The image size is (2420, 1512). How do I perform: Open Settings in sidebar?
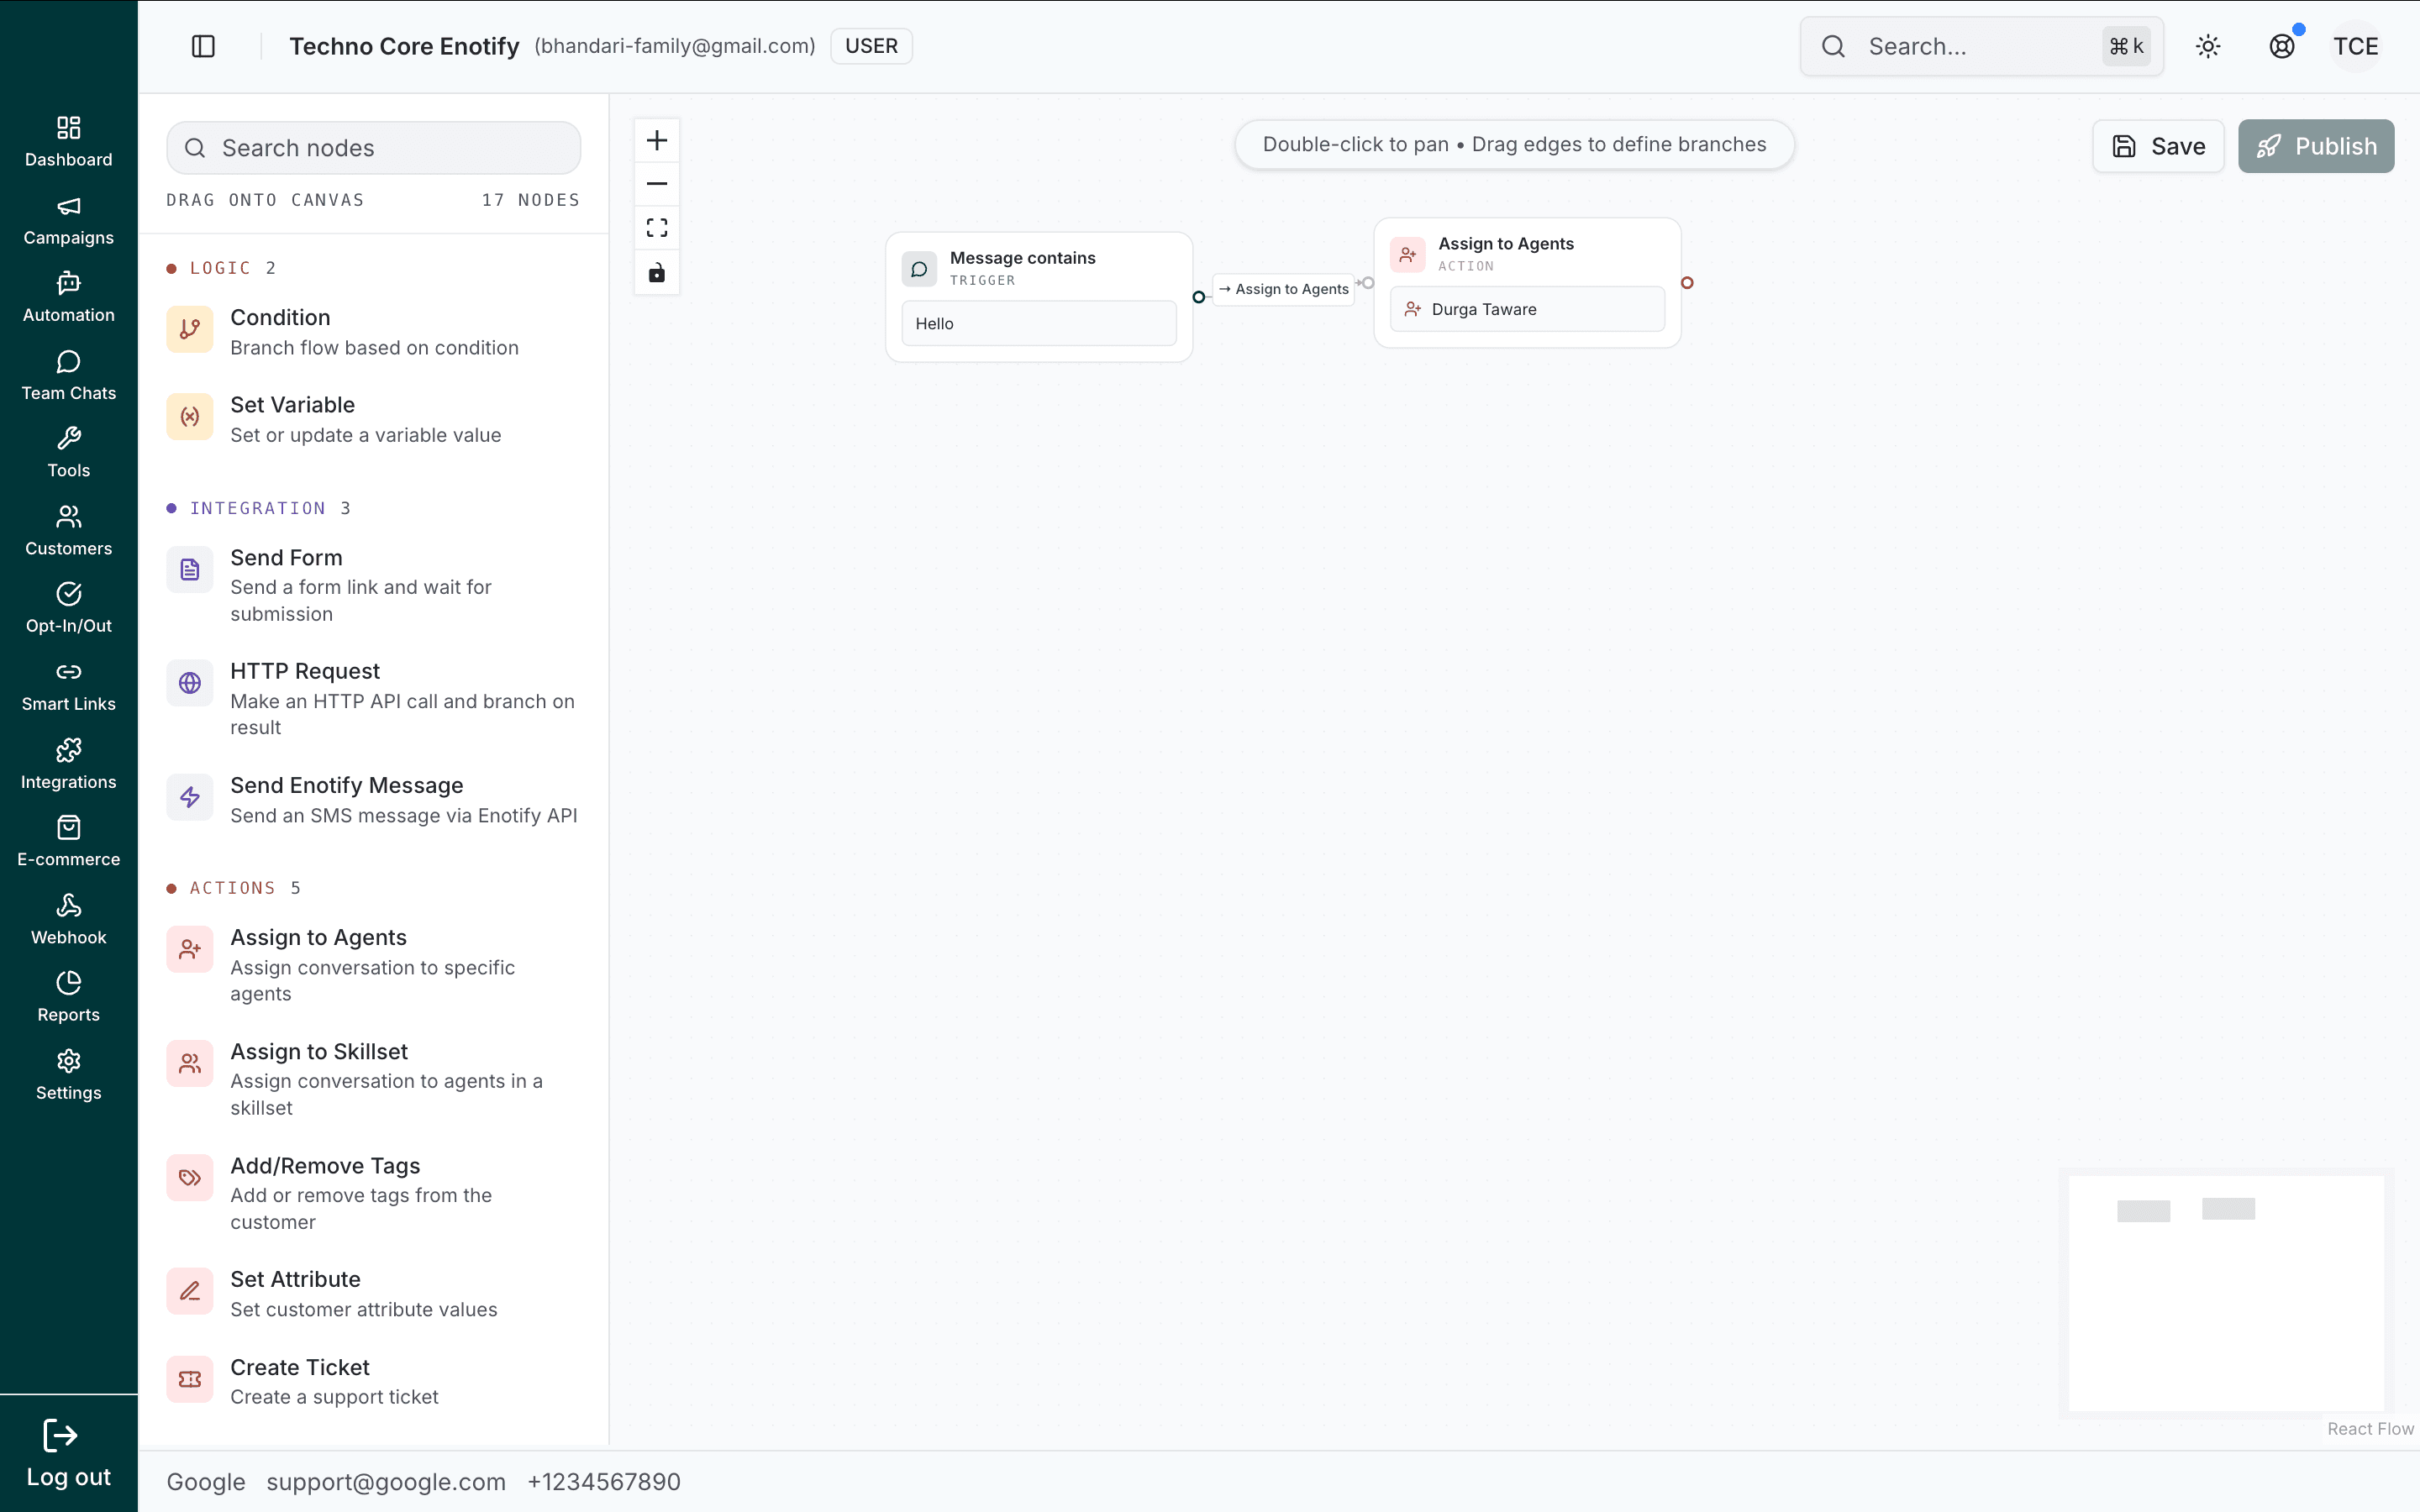tap(68, 1076)
